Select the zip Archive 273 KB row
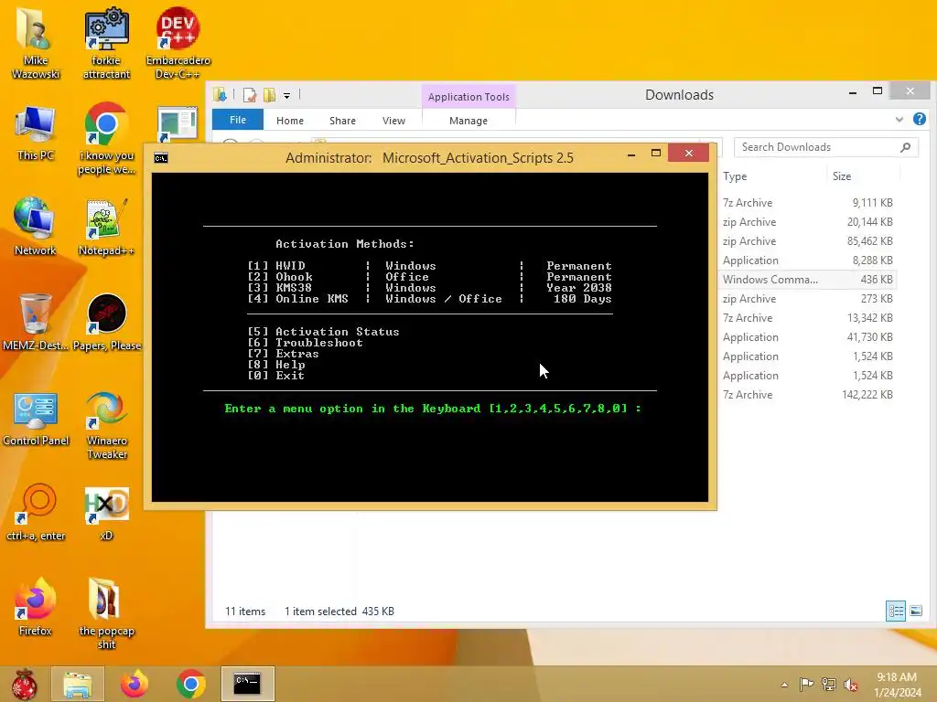 coord(807,299)
